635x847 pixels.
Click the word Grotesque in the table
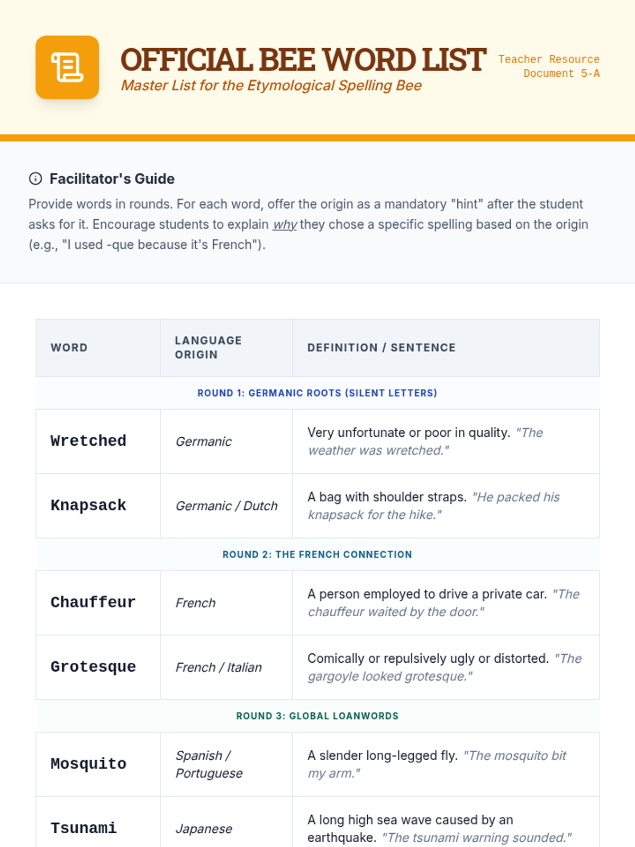coord(93,667)
